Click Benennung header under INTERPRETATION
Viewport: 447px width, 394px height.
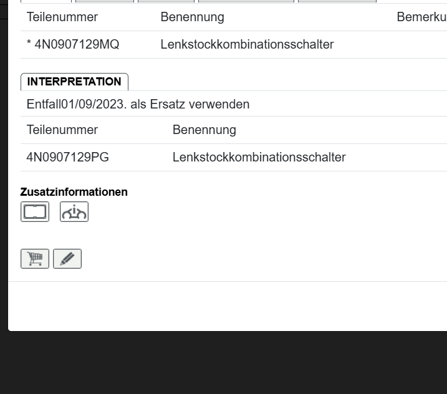point(204,130)
